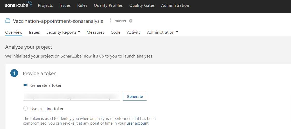Switch to the Code tab
Image resolution: width=291 pixels, height=129 pixels.
[x=116, y=32]
